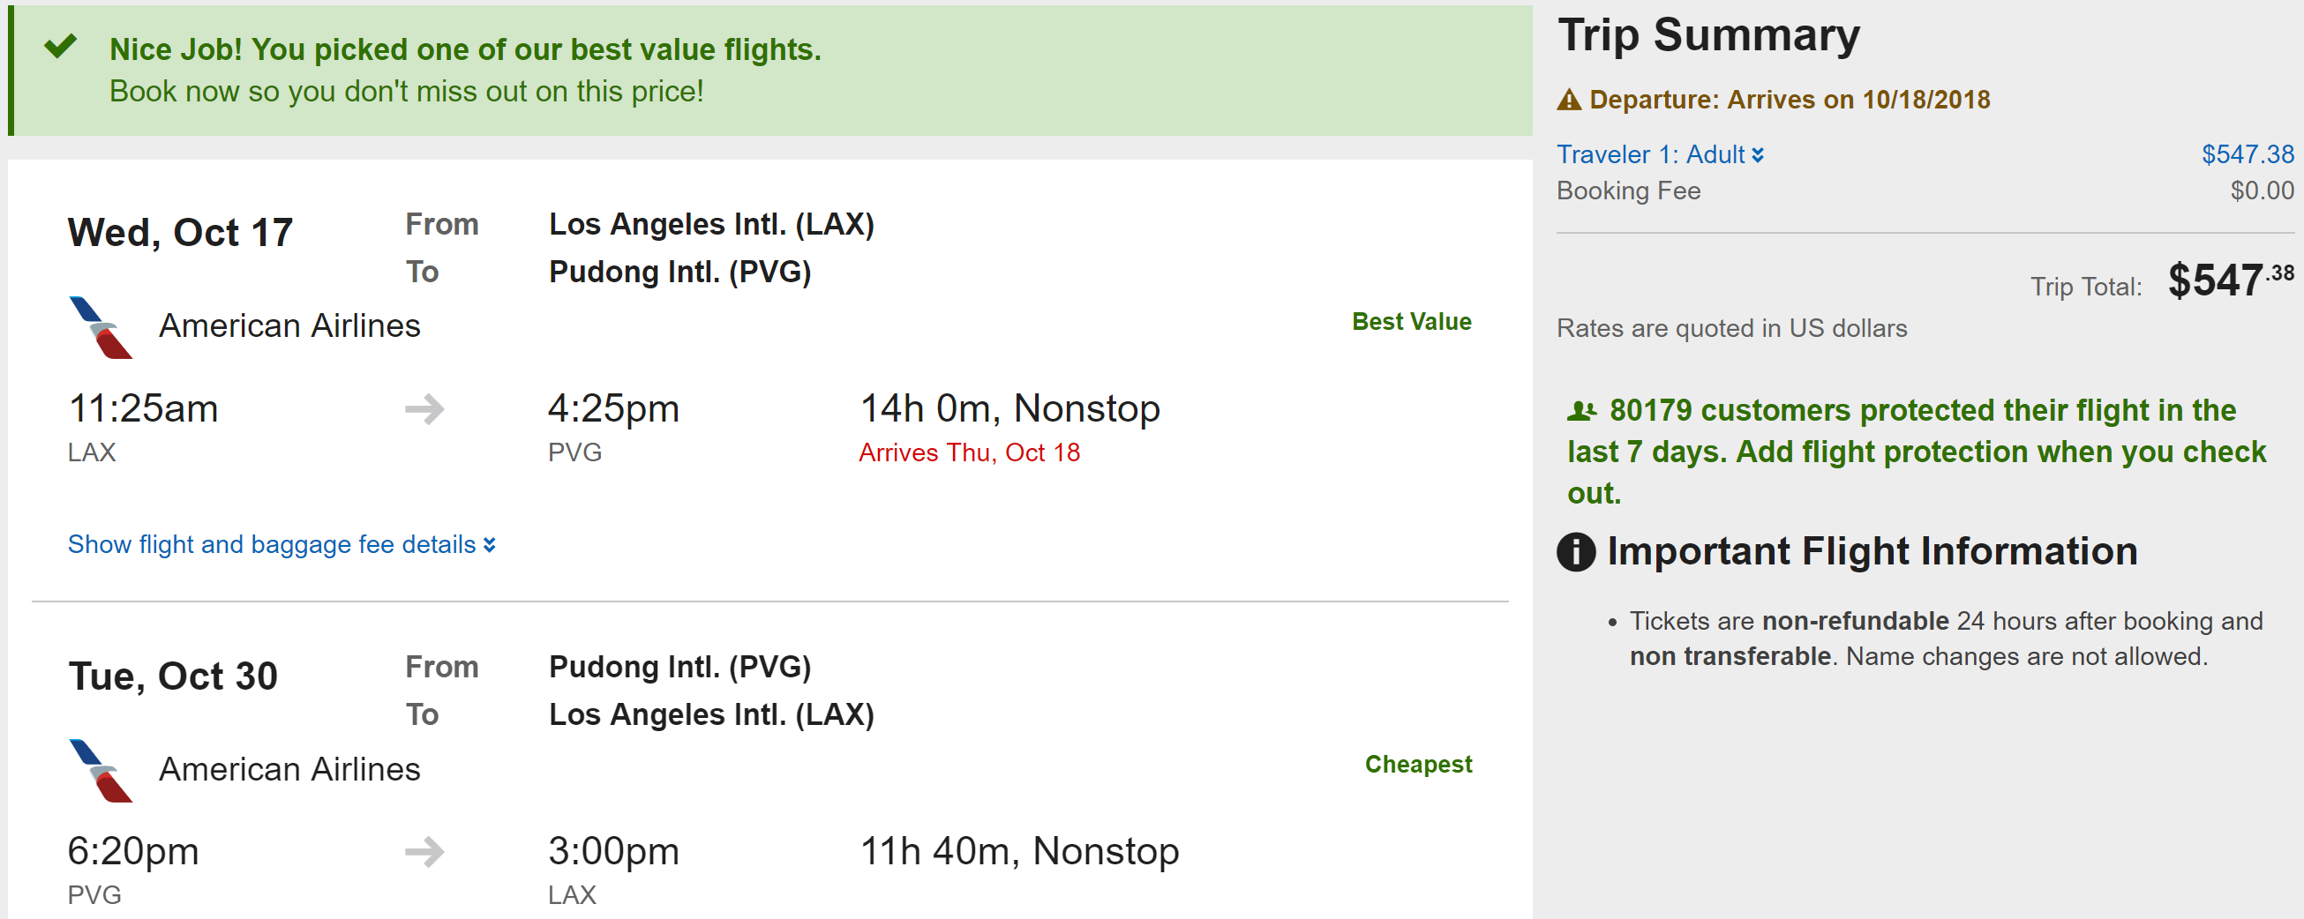Click the Wed, Oct 17 departure date
2304x919 pixels.
(181, 234)
